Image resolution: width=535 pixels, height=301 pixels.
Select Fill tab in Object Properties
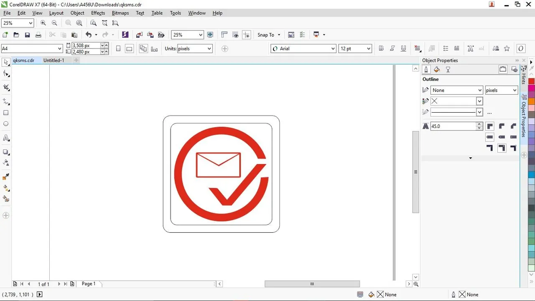coord(437,69)
